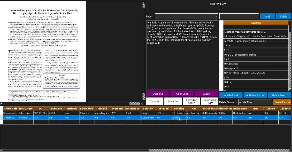This screenshot has height=152, width=292.
Task: Click the Promoter column header
Action: pyautogui.click(x=118, y=109)
